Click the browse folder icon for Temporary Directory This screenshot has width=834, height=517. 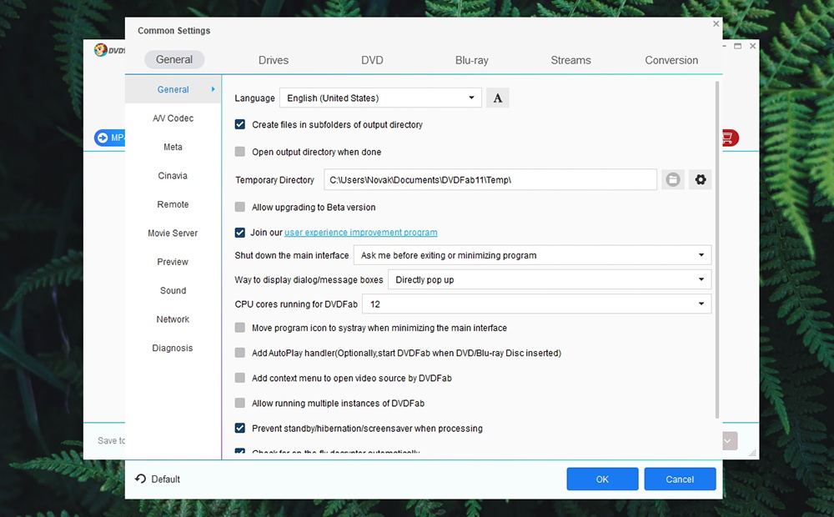click(673, 180)
